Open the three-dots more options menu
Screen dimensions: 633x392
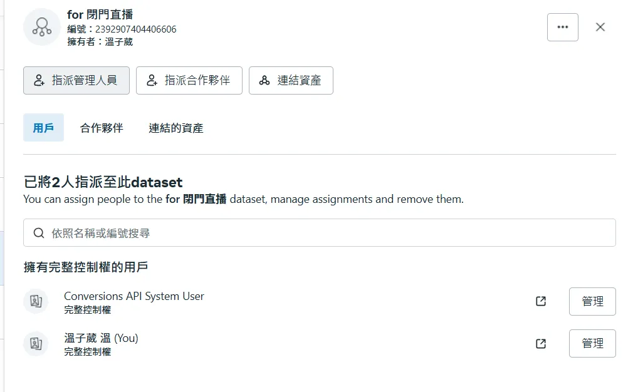click(562, 27)
